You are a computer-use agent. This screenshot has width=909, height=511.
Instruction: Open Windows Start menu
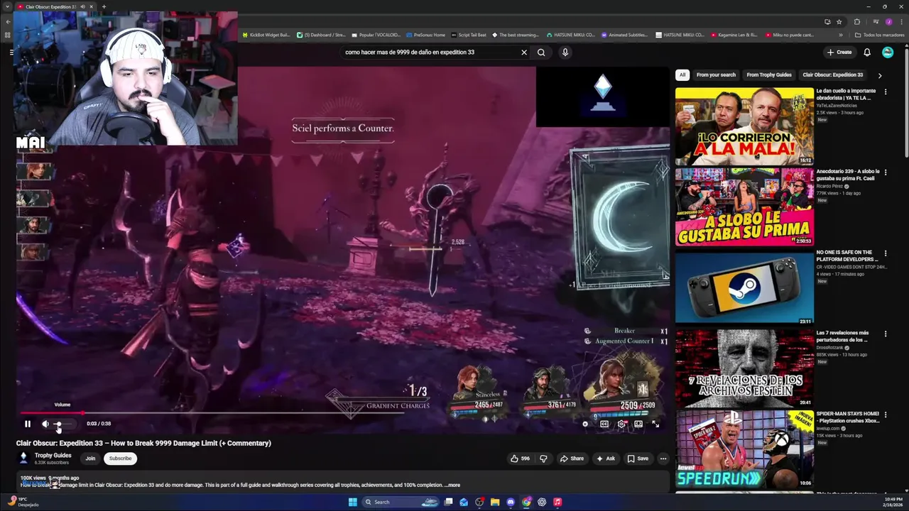point(353,502)
